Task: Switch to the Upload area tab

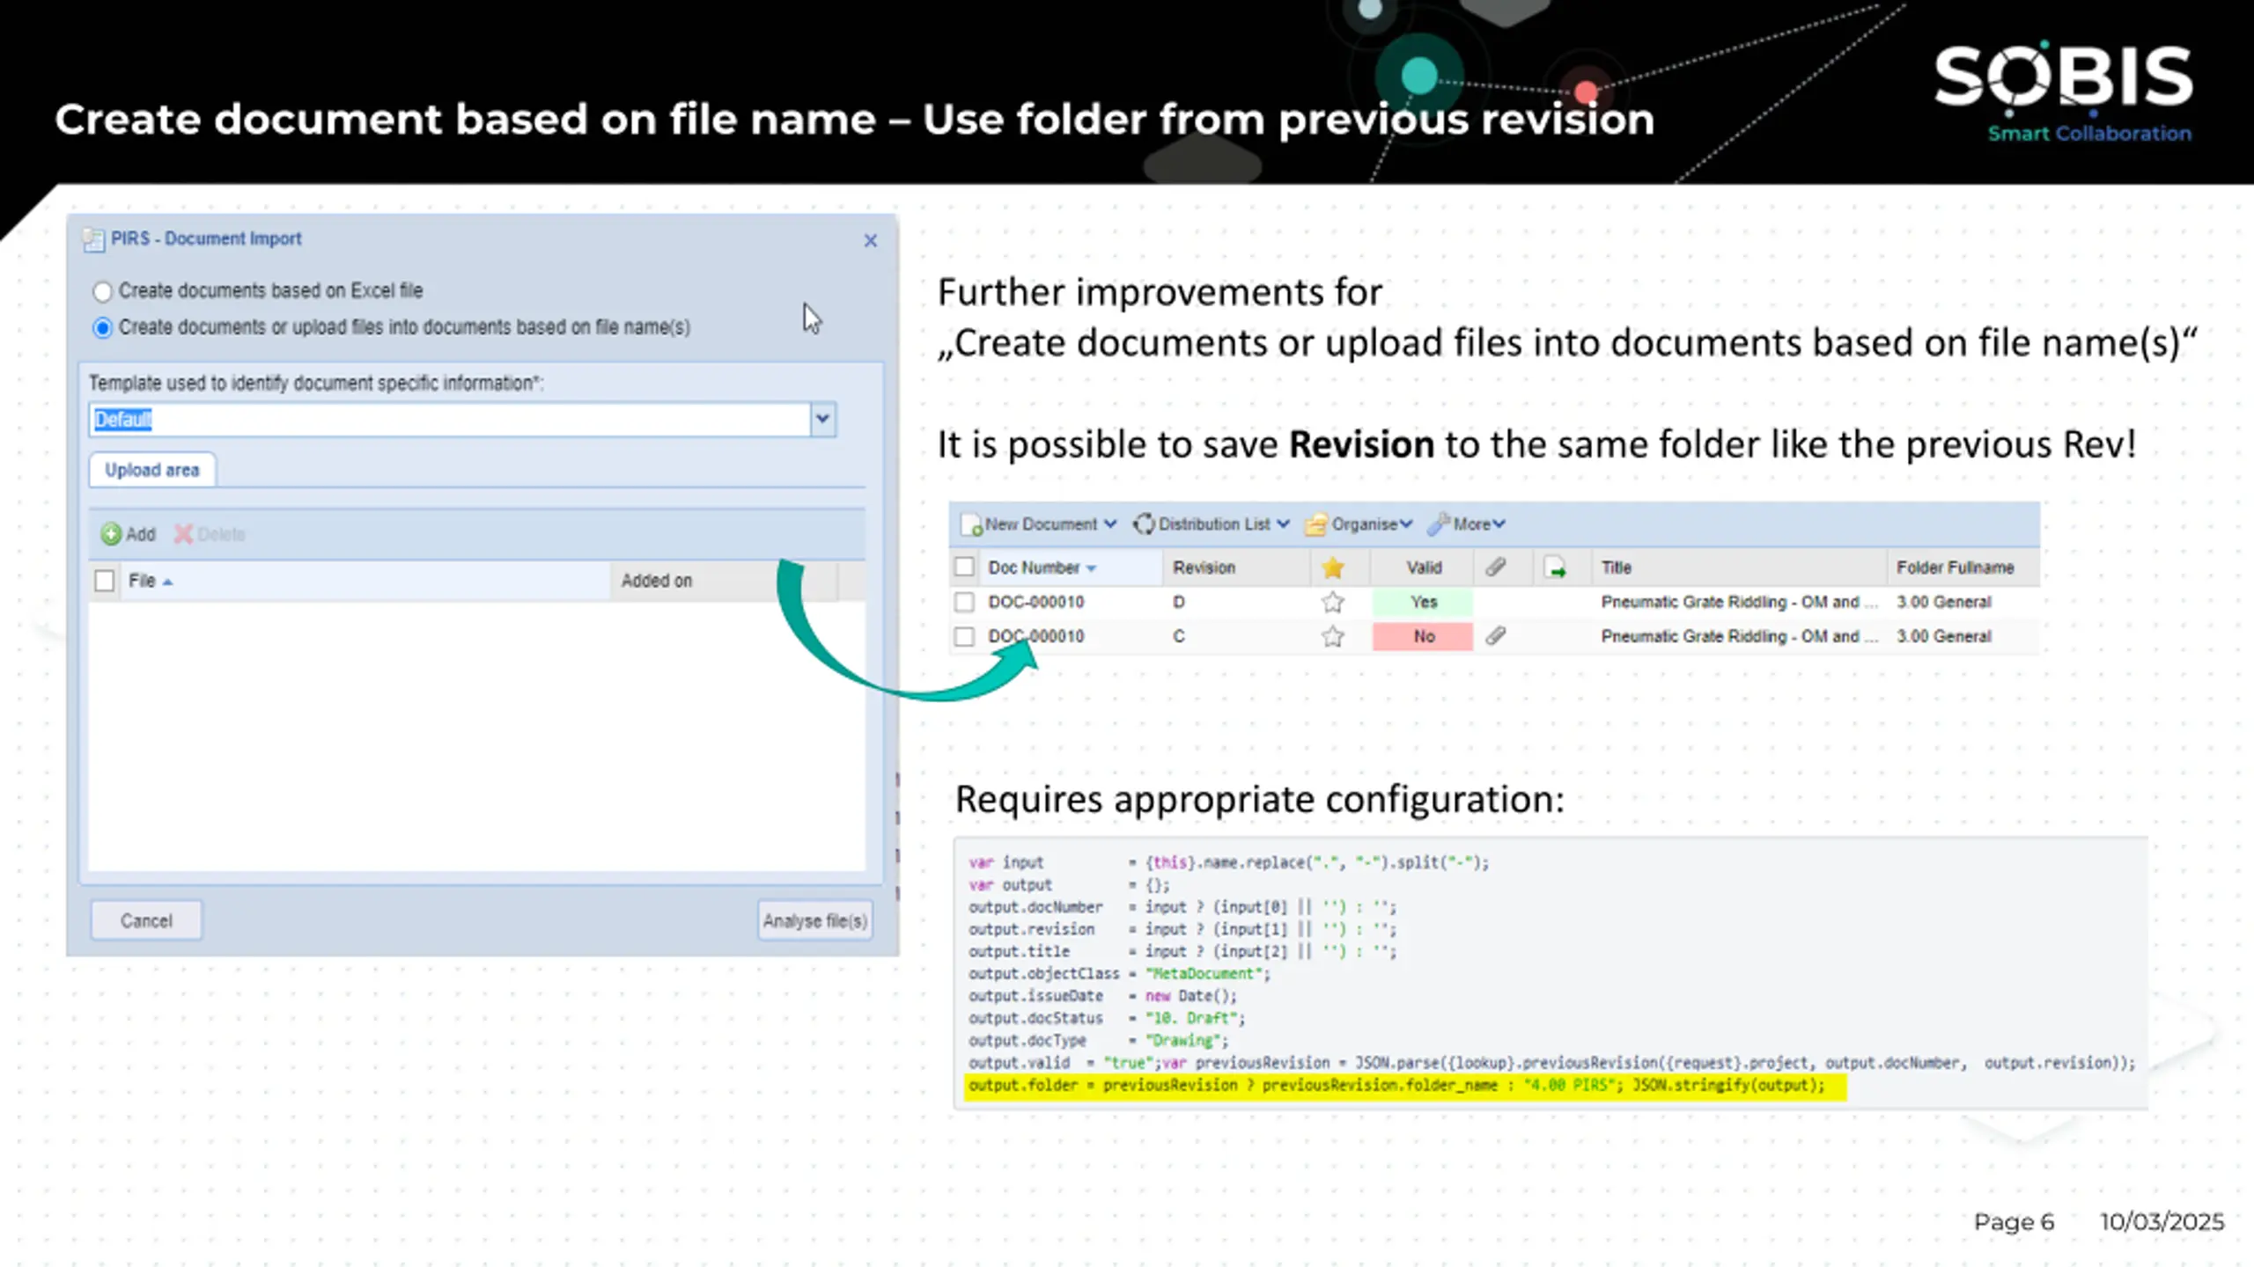Action: [152, 470]
